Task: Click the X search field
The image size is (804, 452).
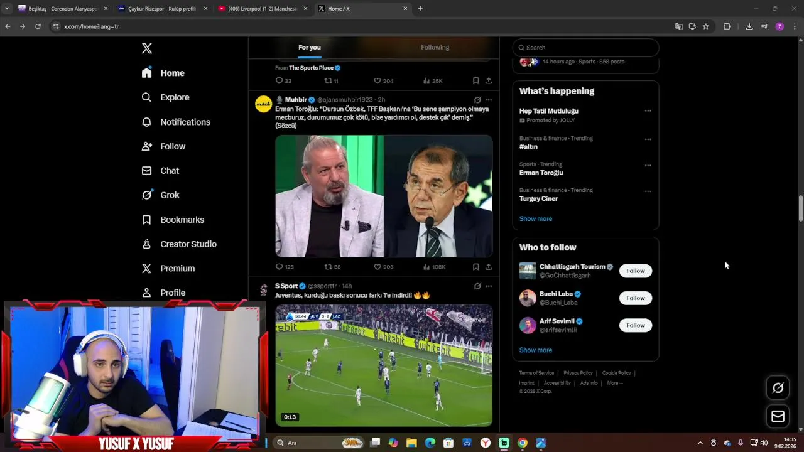Action: coord(585,48)
